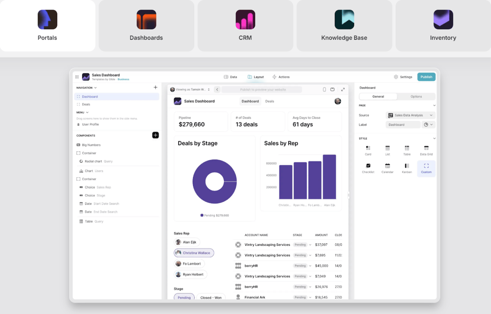Screen dimensions: 491x314
Task: Select the Dashboard screen in navigation
Action: (117, 96)
